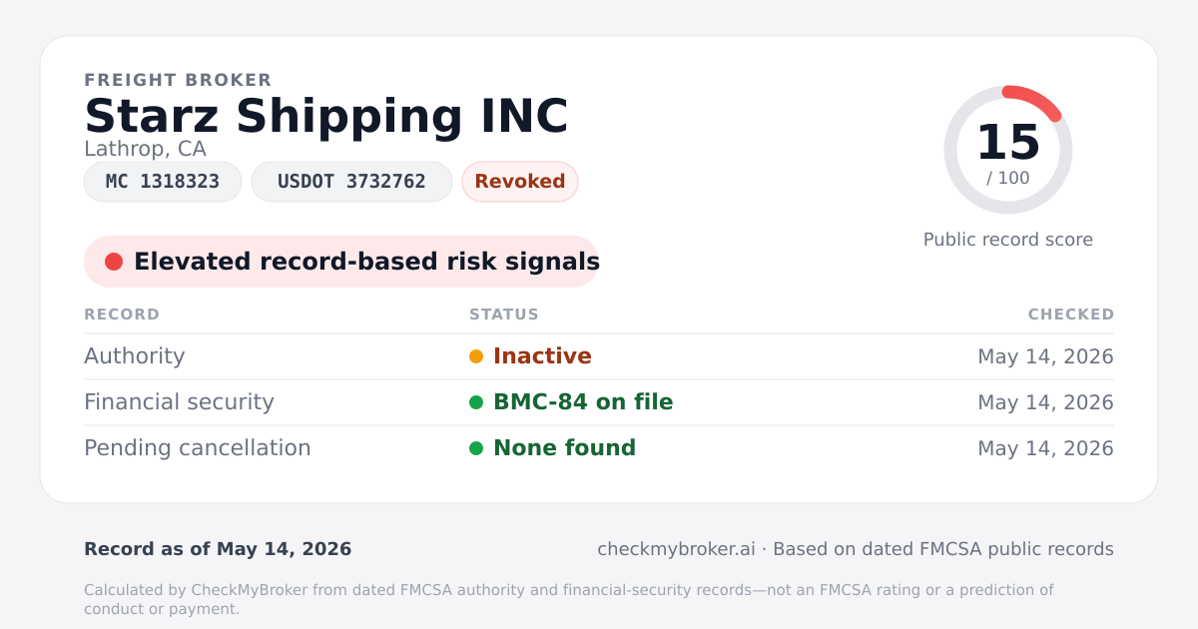Click the orange Inactive status dot
Viewport: 1198px width, 629px height.
click(x=476, y=356)
